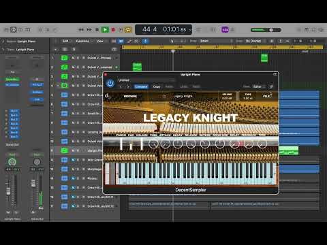Click the waveform zoom button

point(272,41)
